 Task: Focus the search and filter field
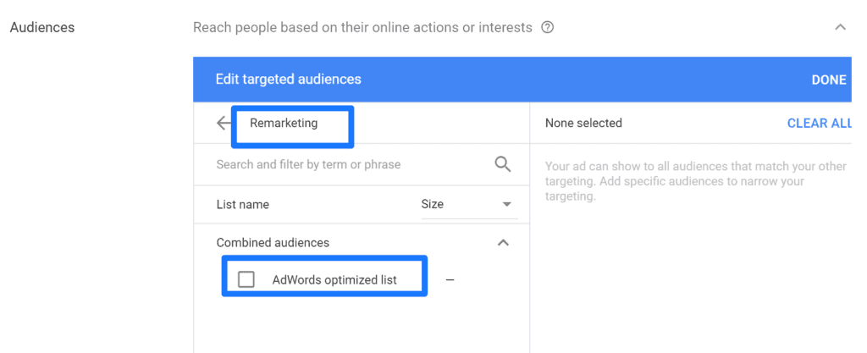[x=347, y=164]
